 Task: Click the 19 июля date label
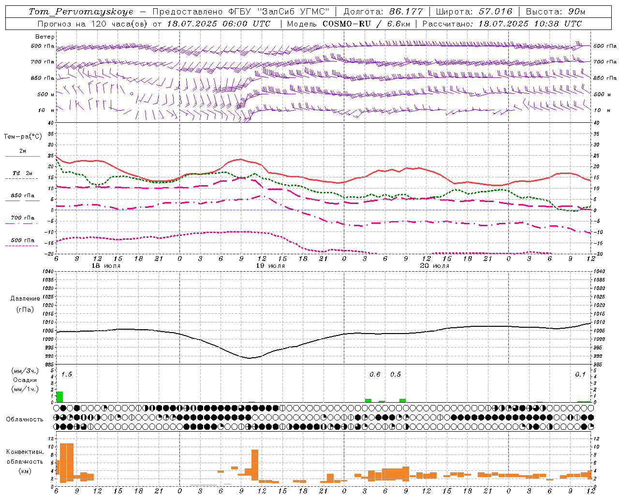(270, 266)
